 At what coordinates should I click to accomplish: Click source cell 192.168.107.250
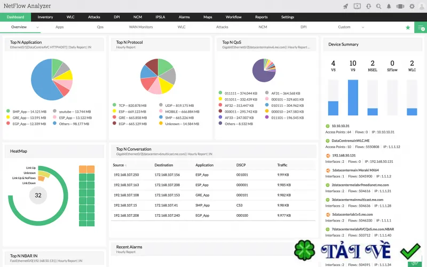click(126, 175)
